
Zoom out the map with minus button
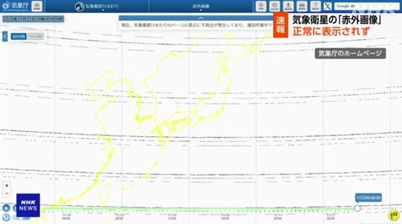[x=7, y=194]
